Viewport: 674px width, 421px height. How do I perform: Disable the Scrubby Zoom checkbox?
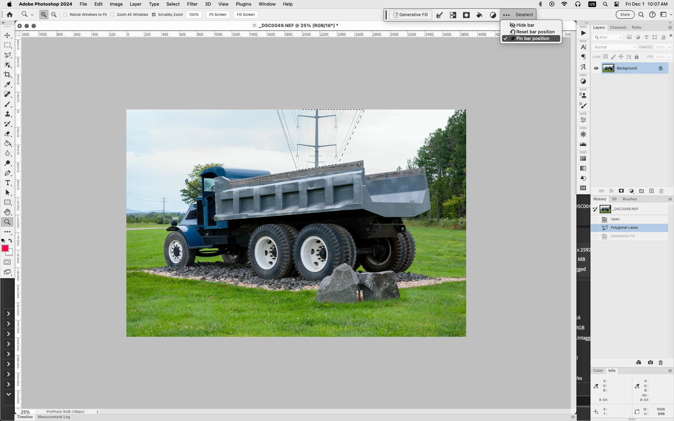tap(154, 14)
